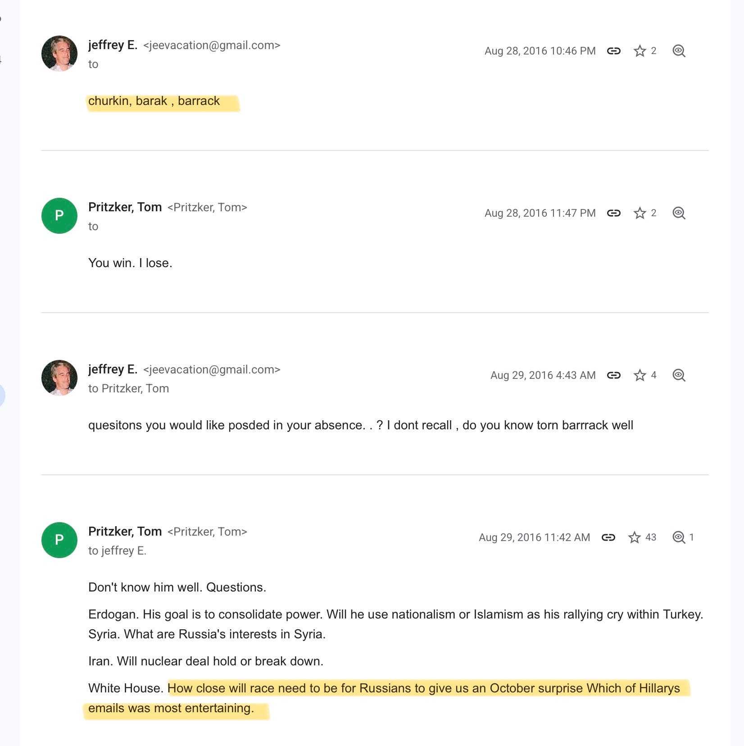This screenshot has height=746, width=744.
Task: Copy link icon on Aug 28 11:47 PM email
Action: [x=613, y=213]
